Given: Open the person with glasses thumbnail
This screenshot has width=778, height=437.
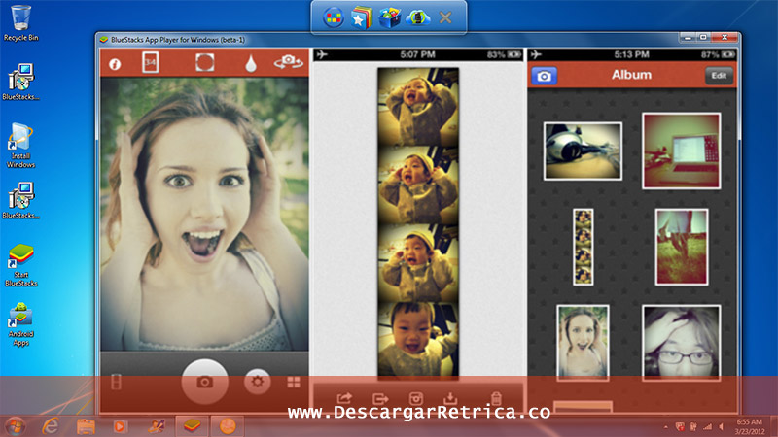Looking at the screenshot, I should (682, 343).
